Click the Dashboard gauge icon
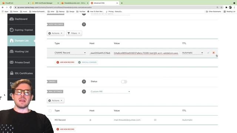 tap(11, 19)
